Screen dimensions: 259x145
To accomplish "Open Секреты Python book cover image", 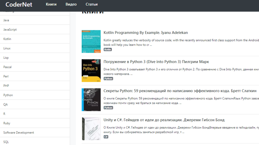I will 91,100.
